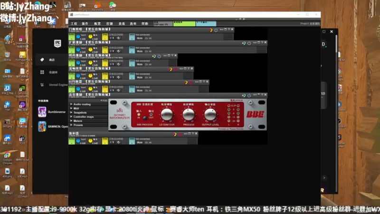Screen dimensions: 380x214
Task: Open the 插件 menu
Action: 85,23
